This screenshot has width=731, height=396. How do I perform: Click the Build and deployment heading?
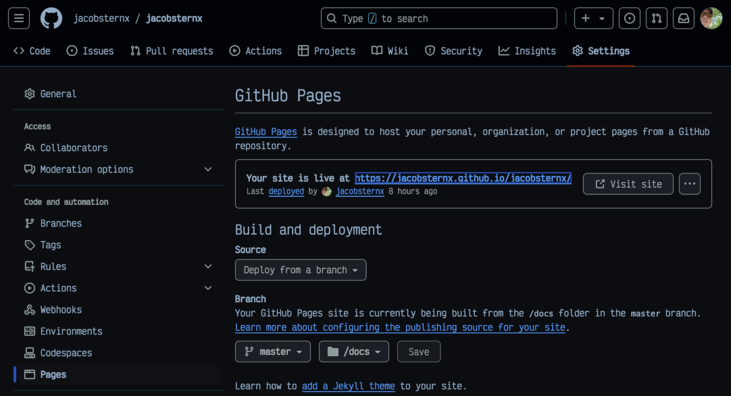click(x=308, y=230)
